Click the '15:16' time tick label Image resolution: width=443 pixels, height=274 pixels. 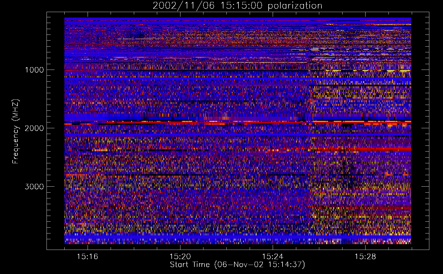coord(88,256)
